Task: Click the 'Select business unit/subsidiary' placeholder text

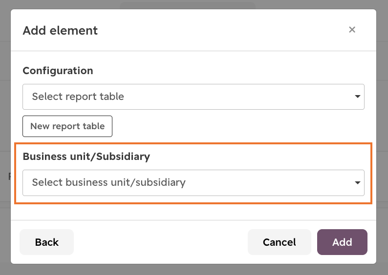Action: pyautogui.click(x=109, y=182)
